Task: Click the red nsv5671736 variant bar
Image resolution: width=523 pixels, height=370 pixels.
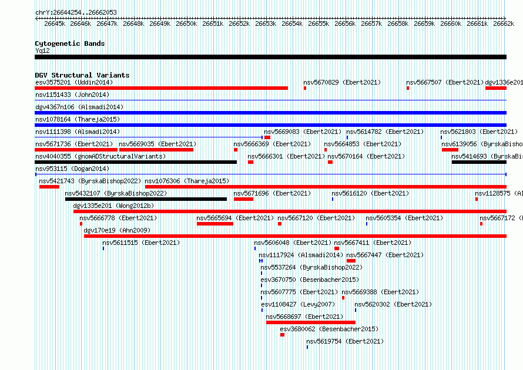Action: [76, 150]
